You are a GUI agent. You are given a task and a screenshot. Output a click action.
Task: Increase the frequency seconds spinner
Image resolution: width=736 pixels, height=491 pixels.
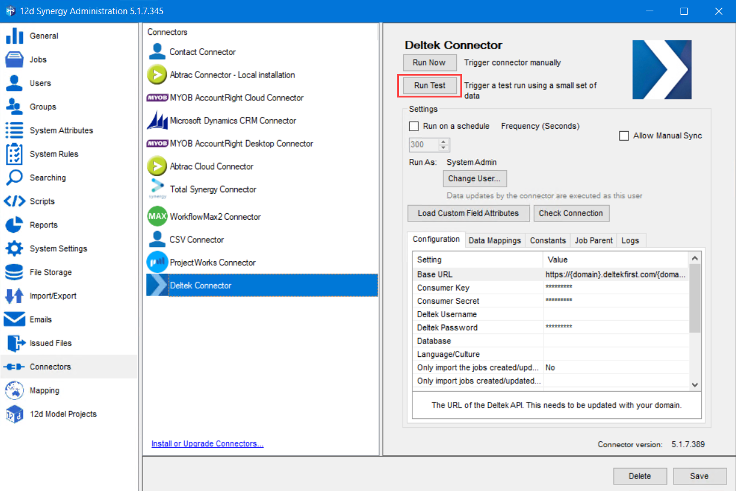444,142
